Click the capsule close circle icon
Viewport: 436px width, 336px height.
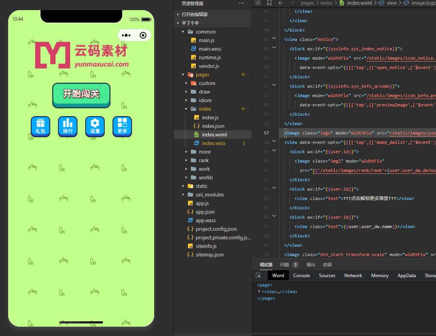(x=143, y=35)
